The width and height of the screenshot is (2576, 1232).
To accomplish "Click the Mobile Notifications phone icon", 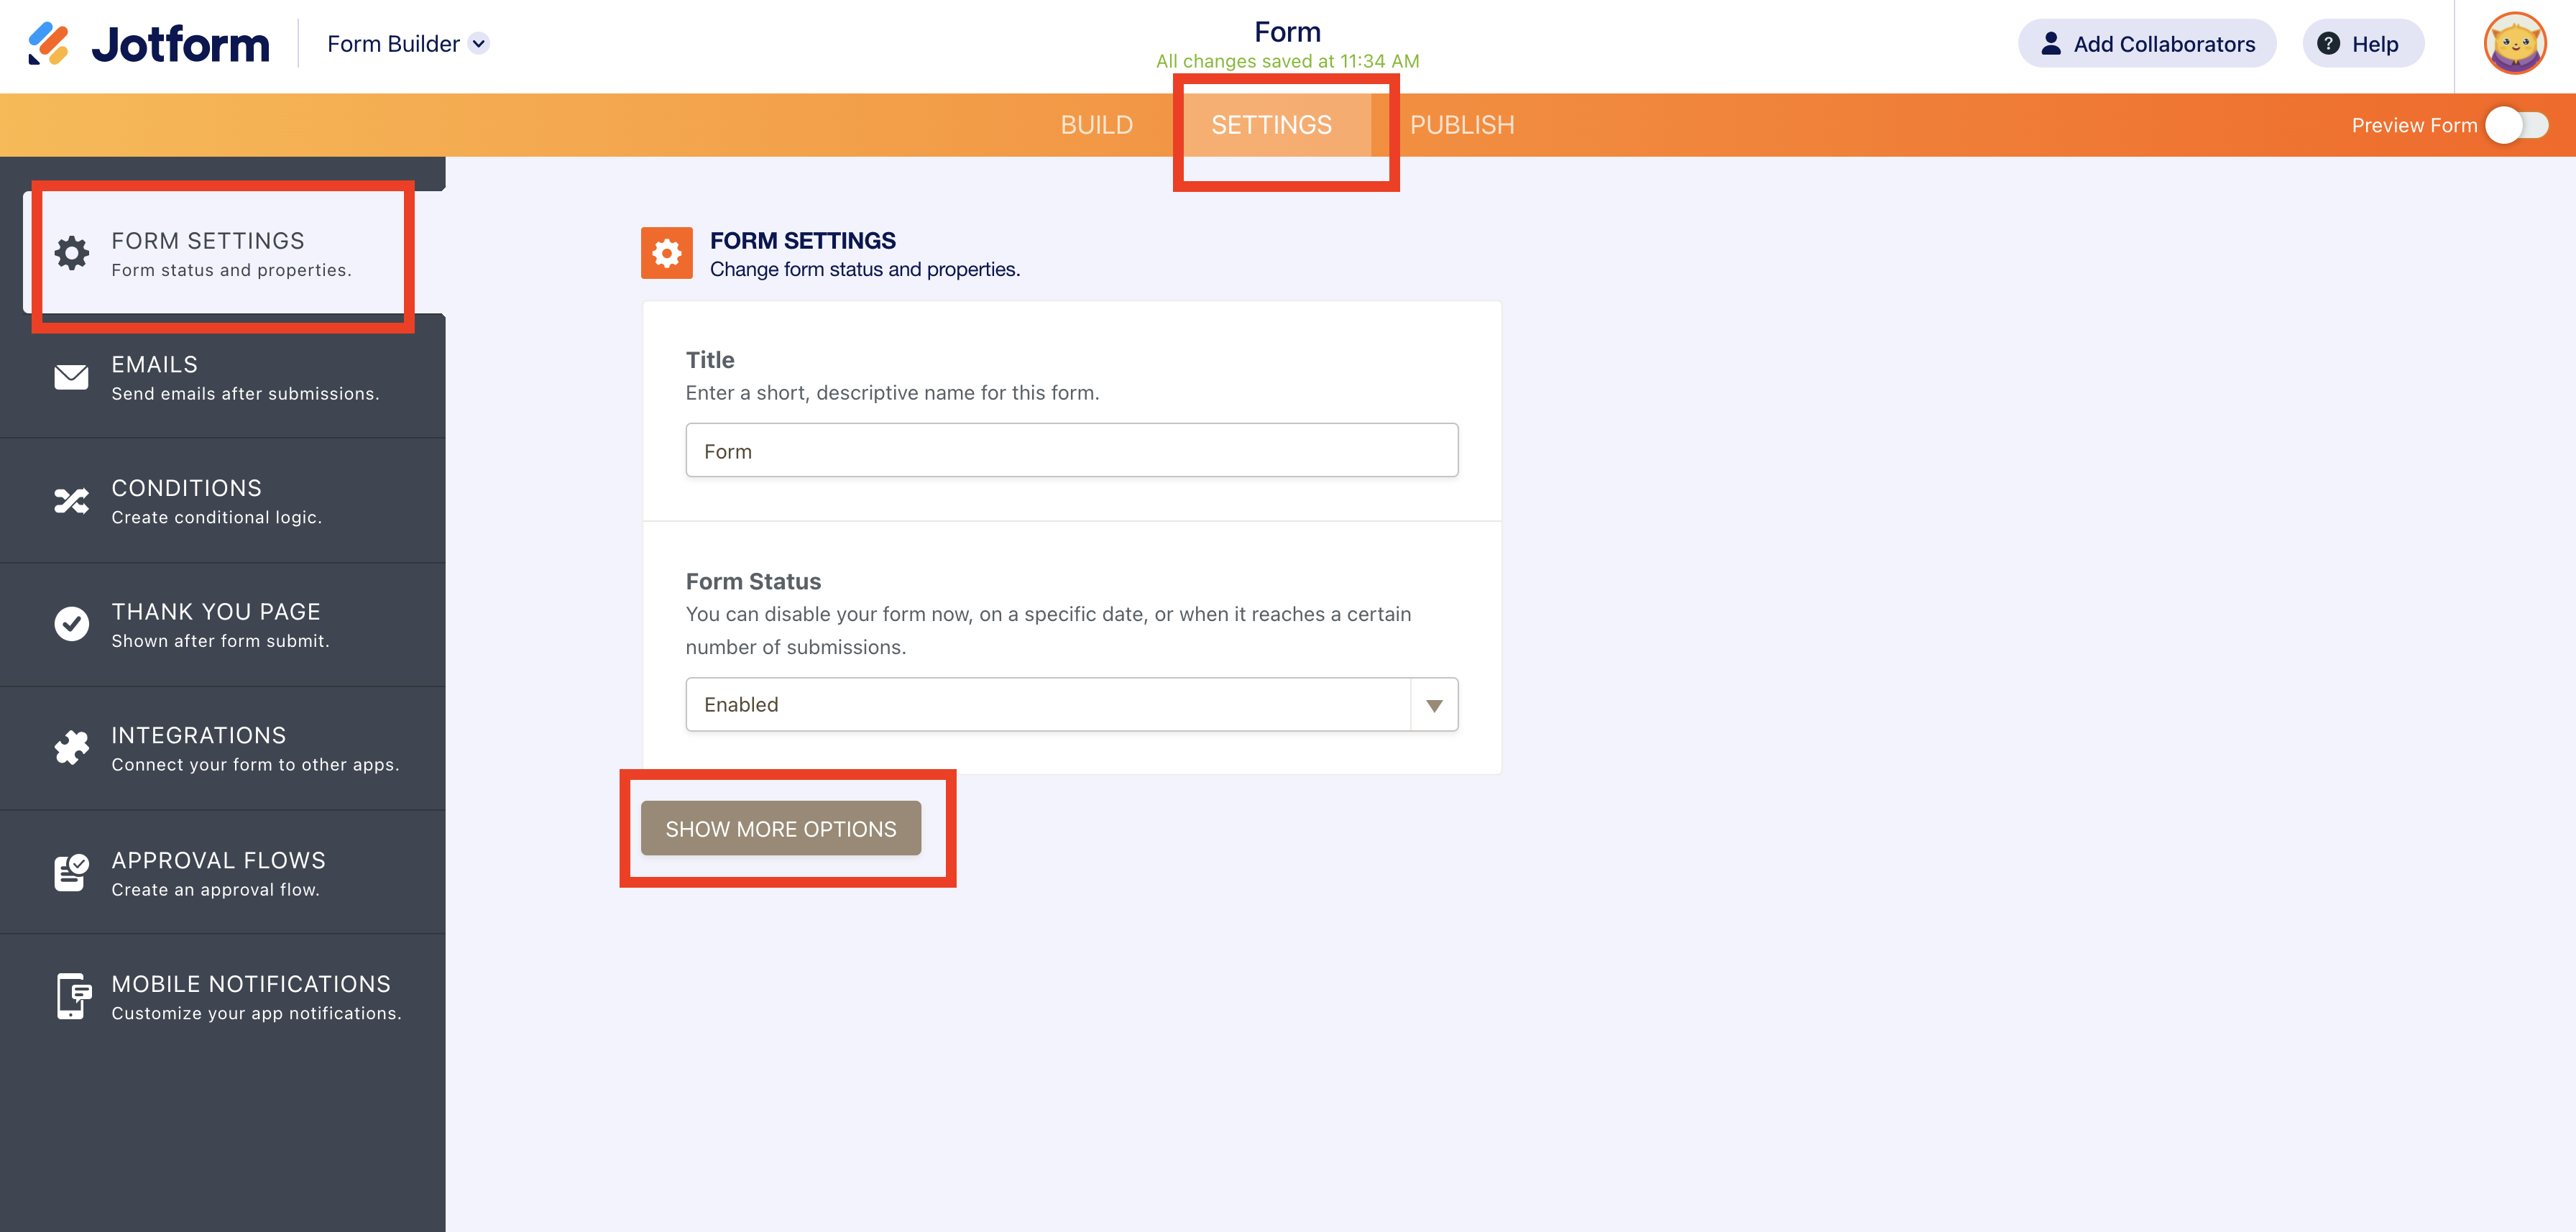I will point(71,996).
